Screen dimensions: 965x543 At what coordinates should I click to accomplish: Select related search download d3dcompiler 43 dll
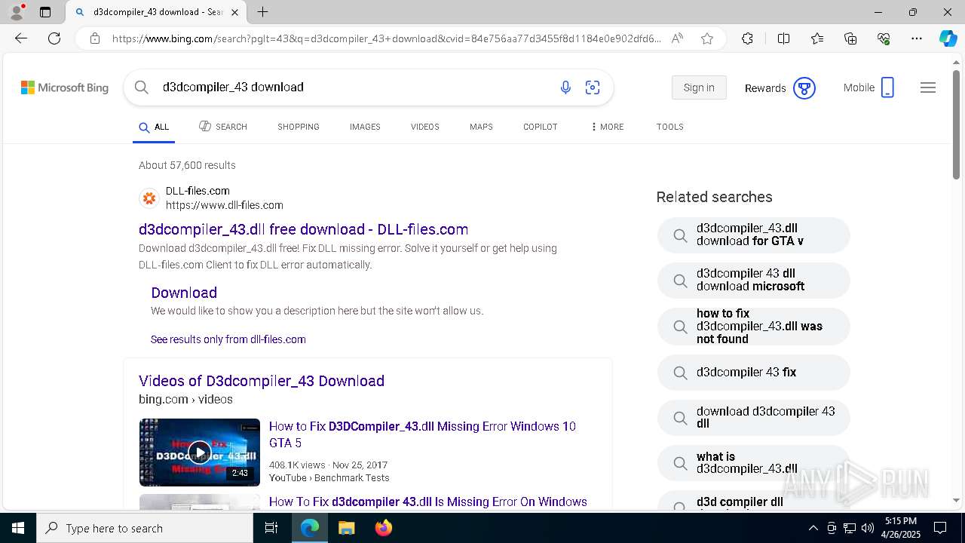[x=754, y=418]
